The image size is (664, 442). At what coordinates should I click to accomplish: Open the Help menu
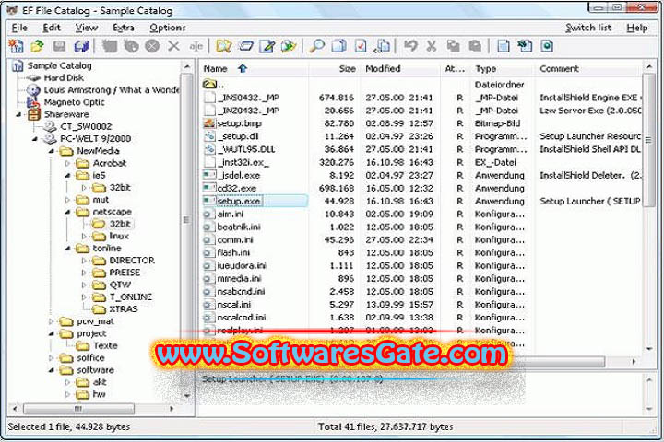click(x=637, y=28)
